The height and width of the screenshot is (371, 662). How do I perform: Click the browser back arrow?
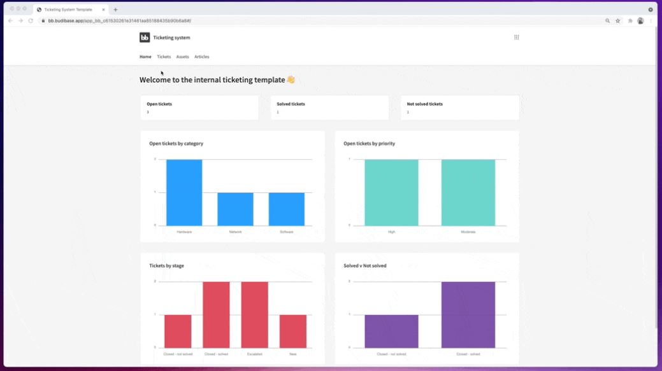tap(11, 20)
